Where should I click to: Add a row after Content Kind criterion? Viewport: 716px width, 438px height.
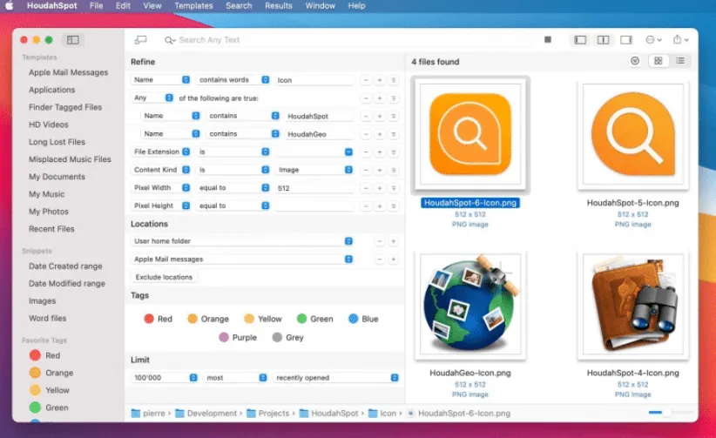tap(380, 170)
